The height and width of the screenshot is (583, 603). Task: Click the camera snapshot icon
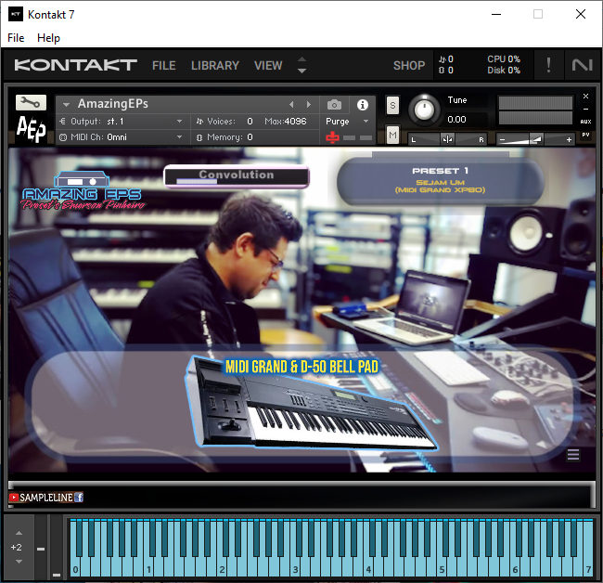click(334, 105)
